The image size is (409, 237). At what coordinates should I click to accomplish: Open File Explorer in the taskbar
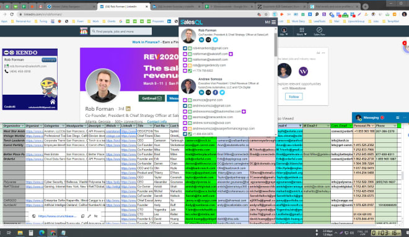tap(20, 233)
